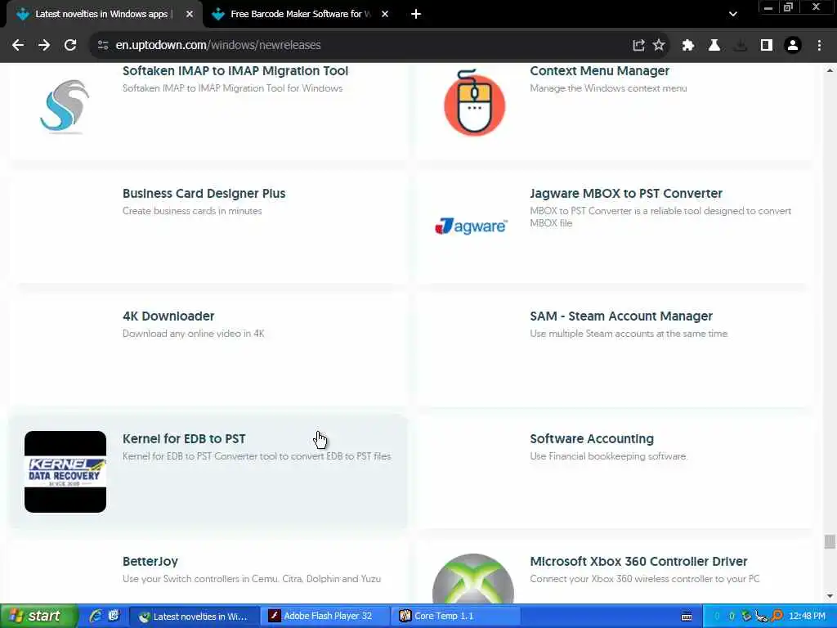The height and width of the screenshot is (628, 837).
Task: Open Softaken IMAP to IMAP Migration Tool
Action: click(x=235, y=71)
